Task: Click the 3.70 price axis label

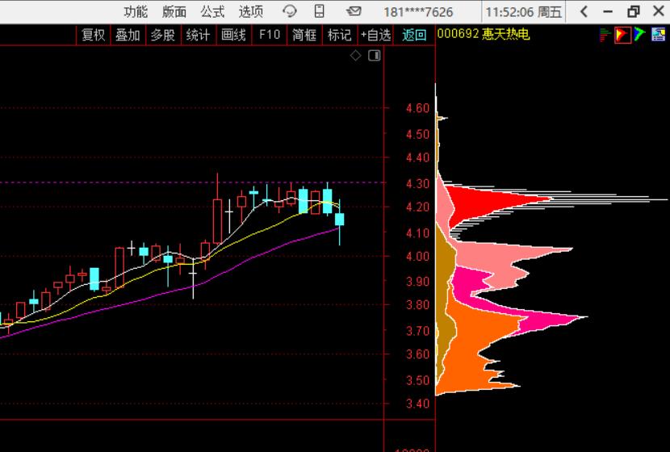Action: pyautogui.click(x=417, y=331)
